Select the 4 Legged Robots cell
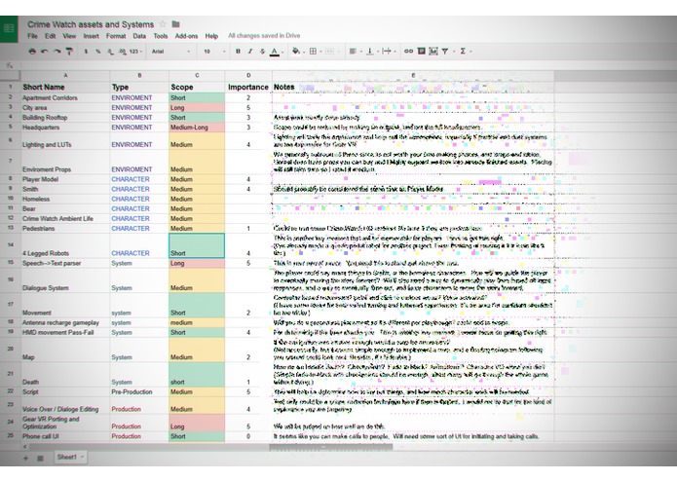 pyautogui.click(x=65, y=246)
